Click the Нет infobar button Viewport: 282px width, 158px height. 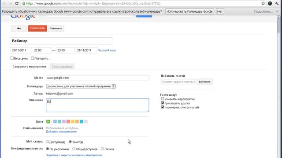pyautogui.click(x=220, y=11)
